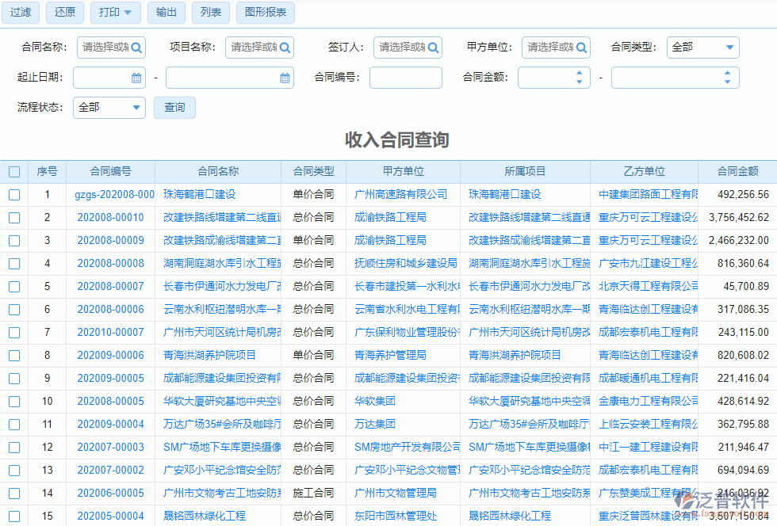
Task: Click the 过滤 filter toolbar icon
Action: pyautogui.click(x=20, y=13)
